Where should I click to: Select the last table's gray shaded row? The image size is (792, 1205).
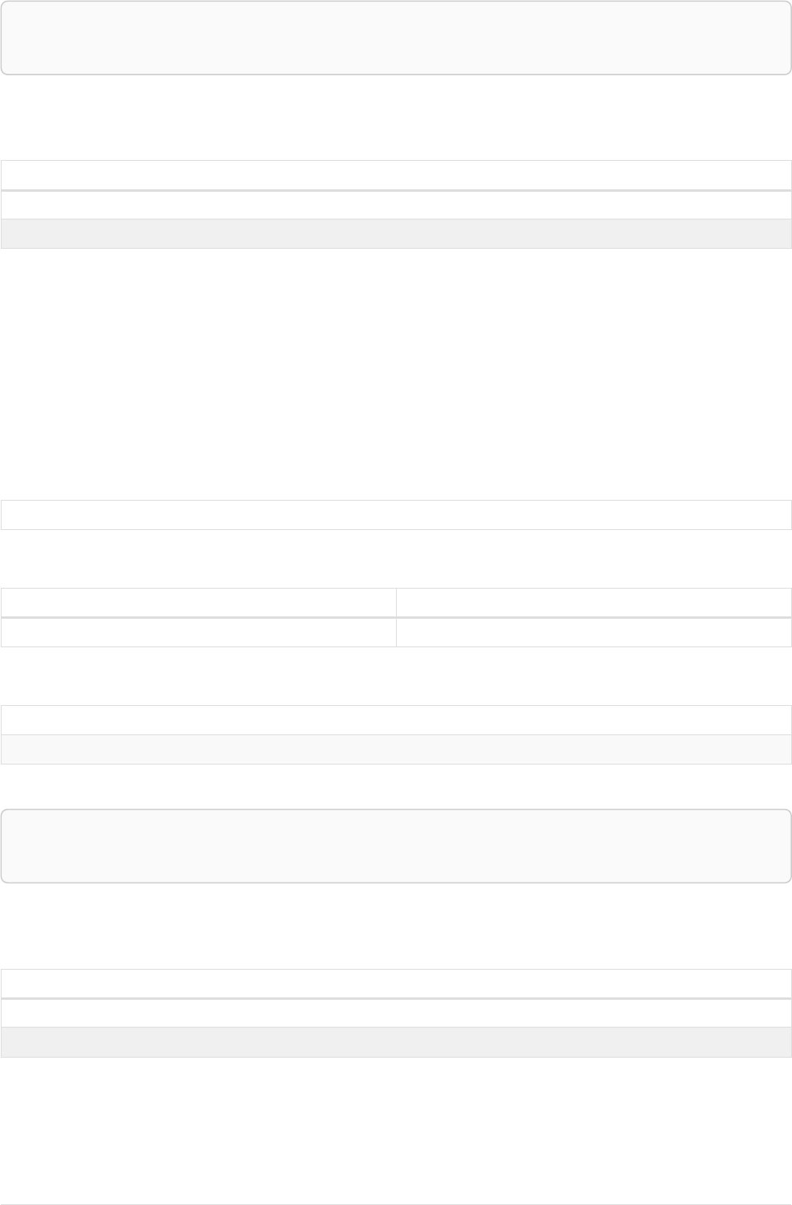(396, 1042)
